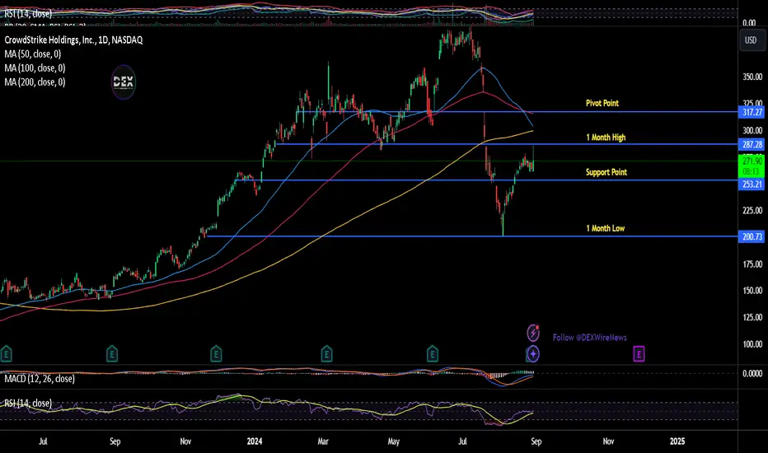Click the 300.00 price axis value
The image size is (768, 453).
click(752, 130)
